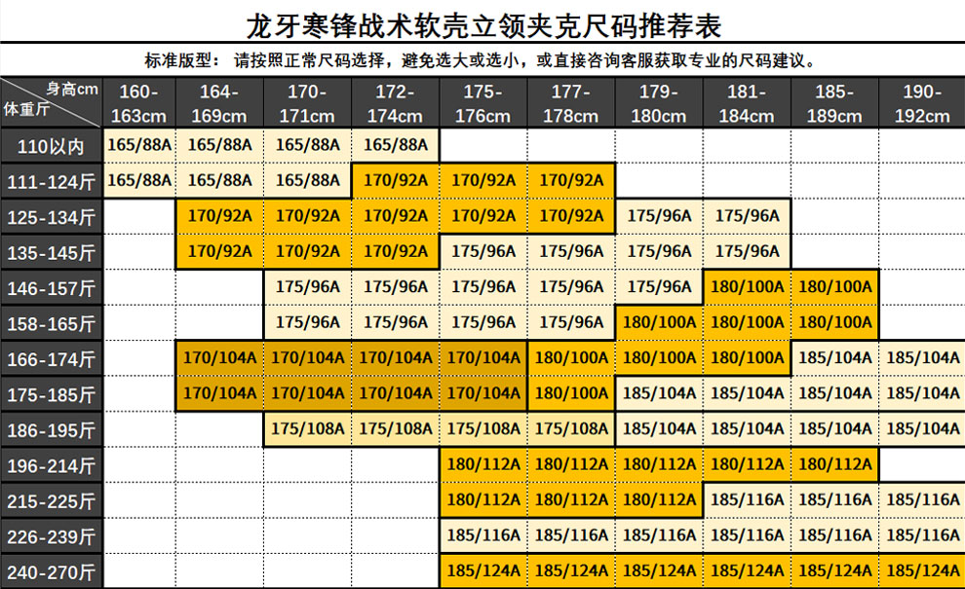Click the 158-165斤 weight row header

tap(51, 323)
